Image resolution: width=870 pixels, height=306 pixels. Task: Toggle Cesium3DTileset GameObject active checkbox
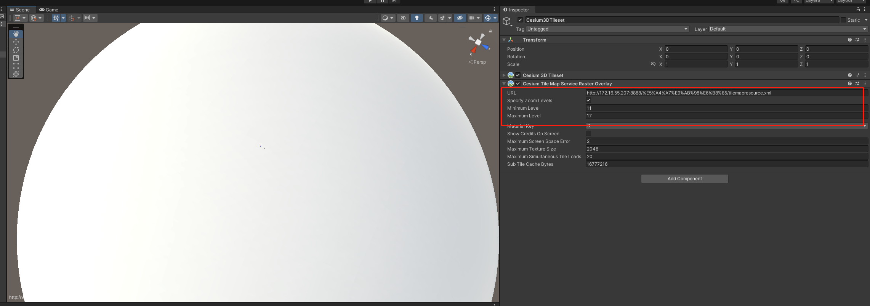(x=520, y=20)
